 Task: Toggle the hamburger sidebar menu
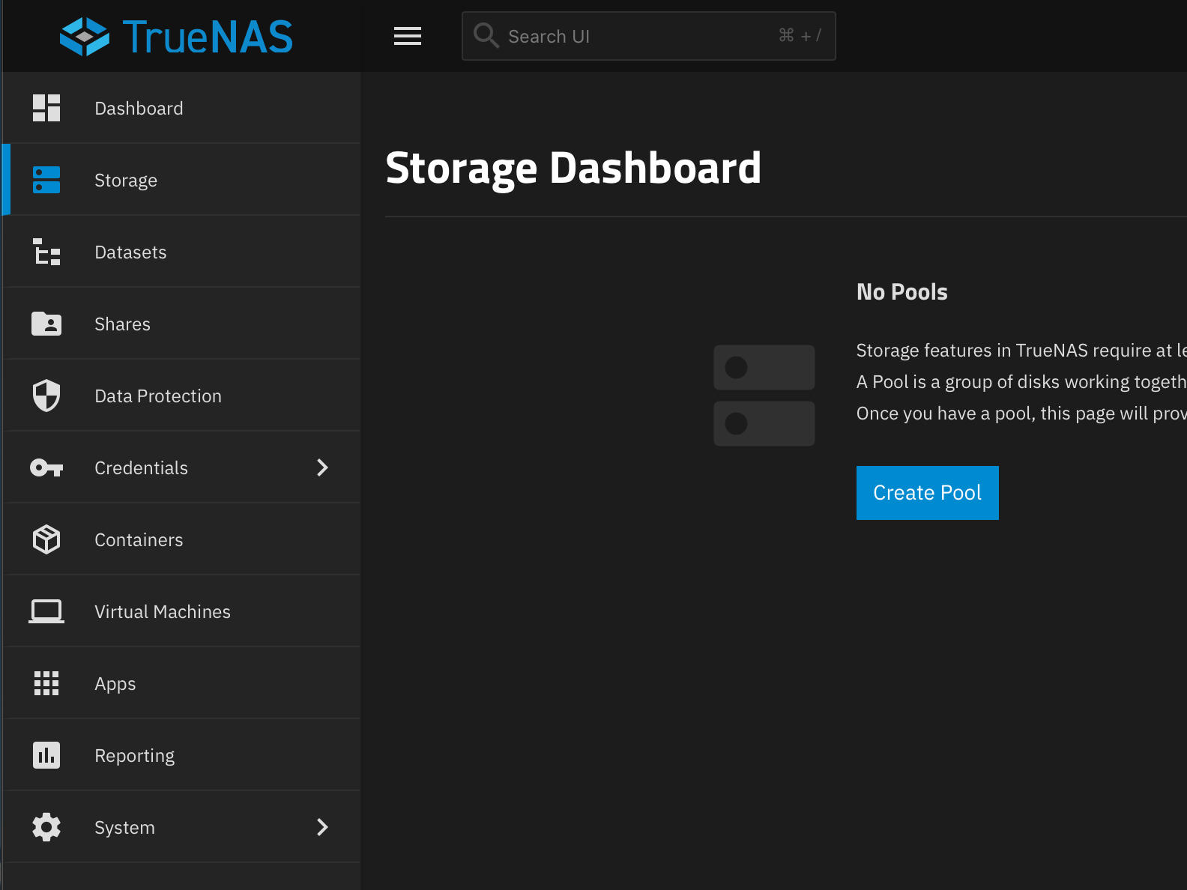click(x=408, y=36)
